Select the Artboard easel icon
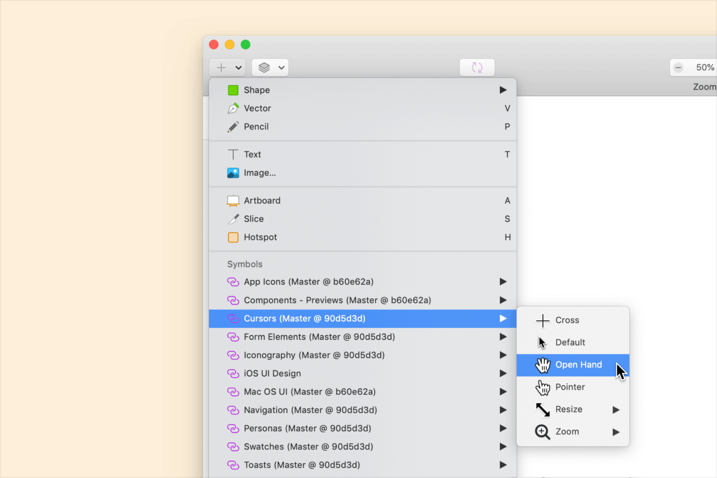Viewport: 717px width, 478px height. click(233, 201)
